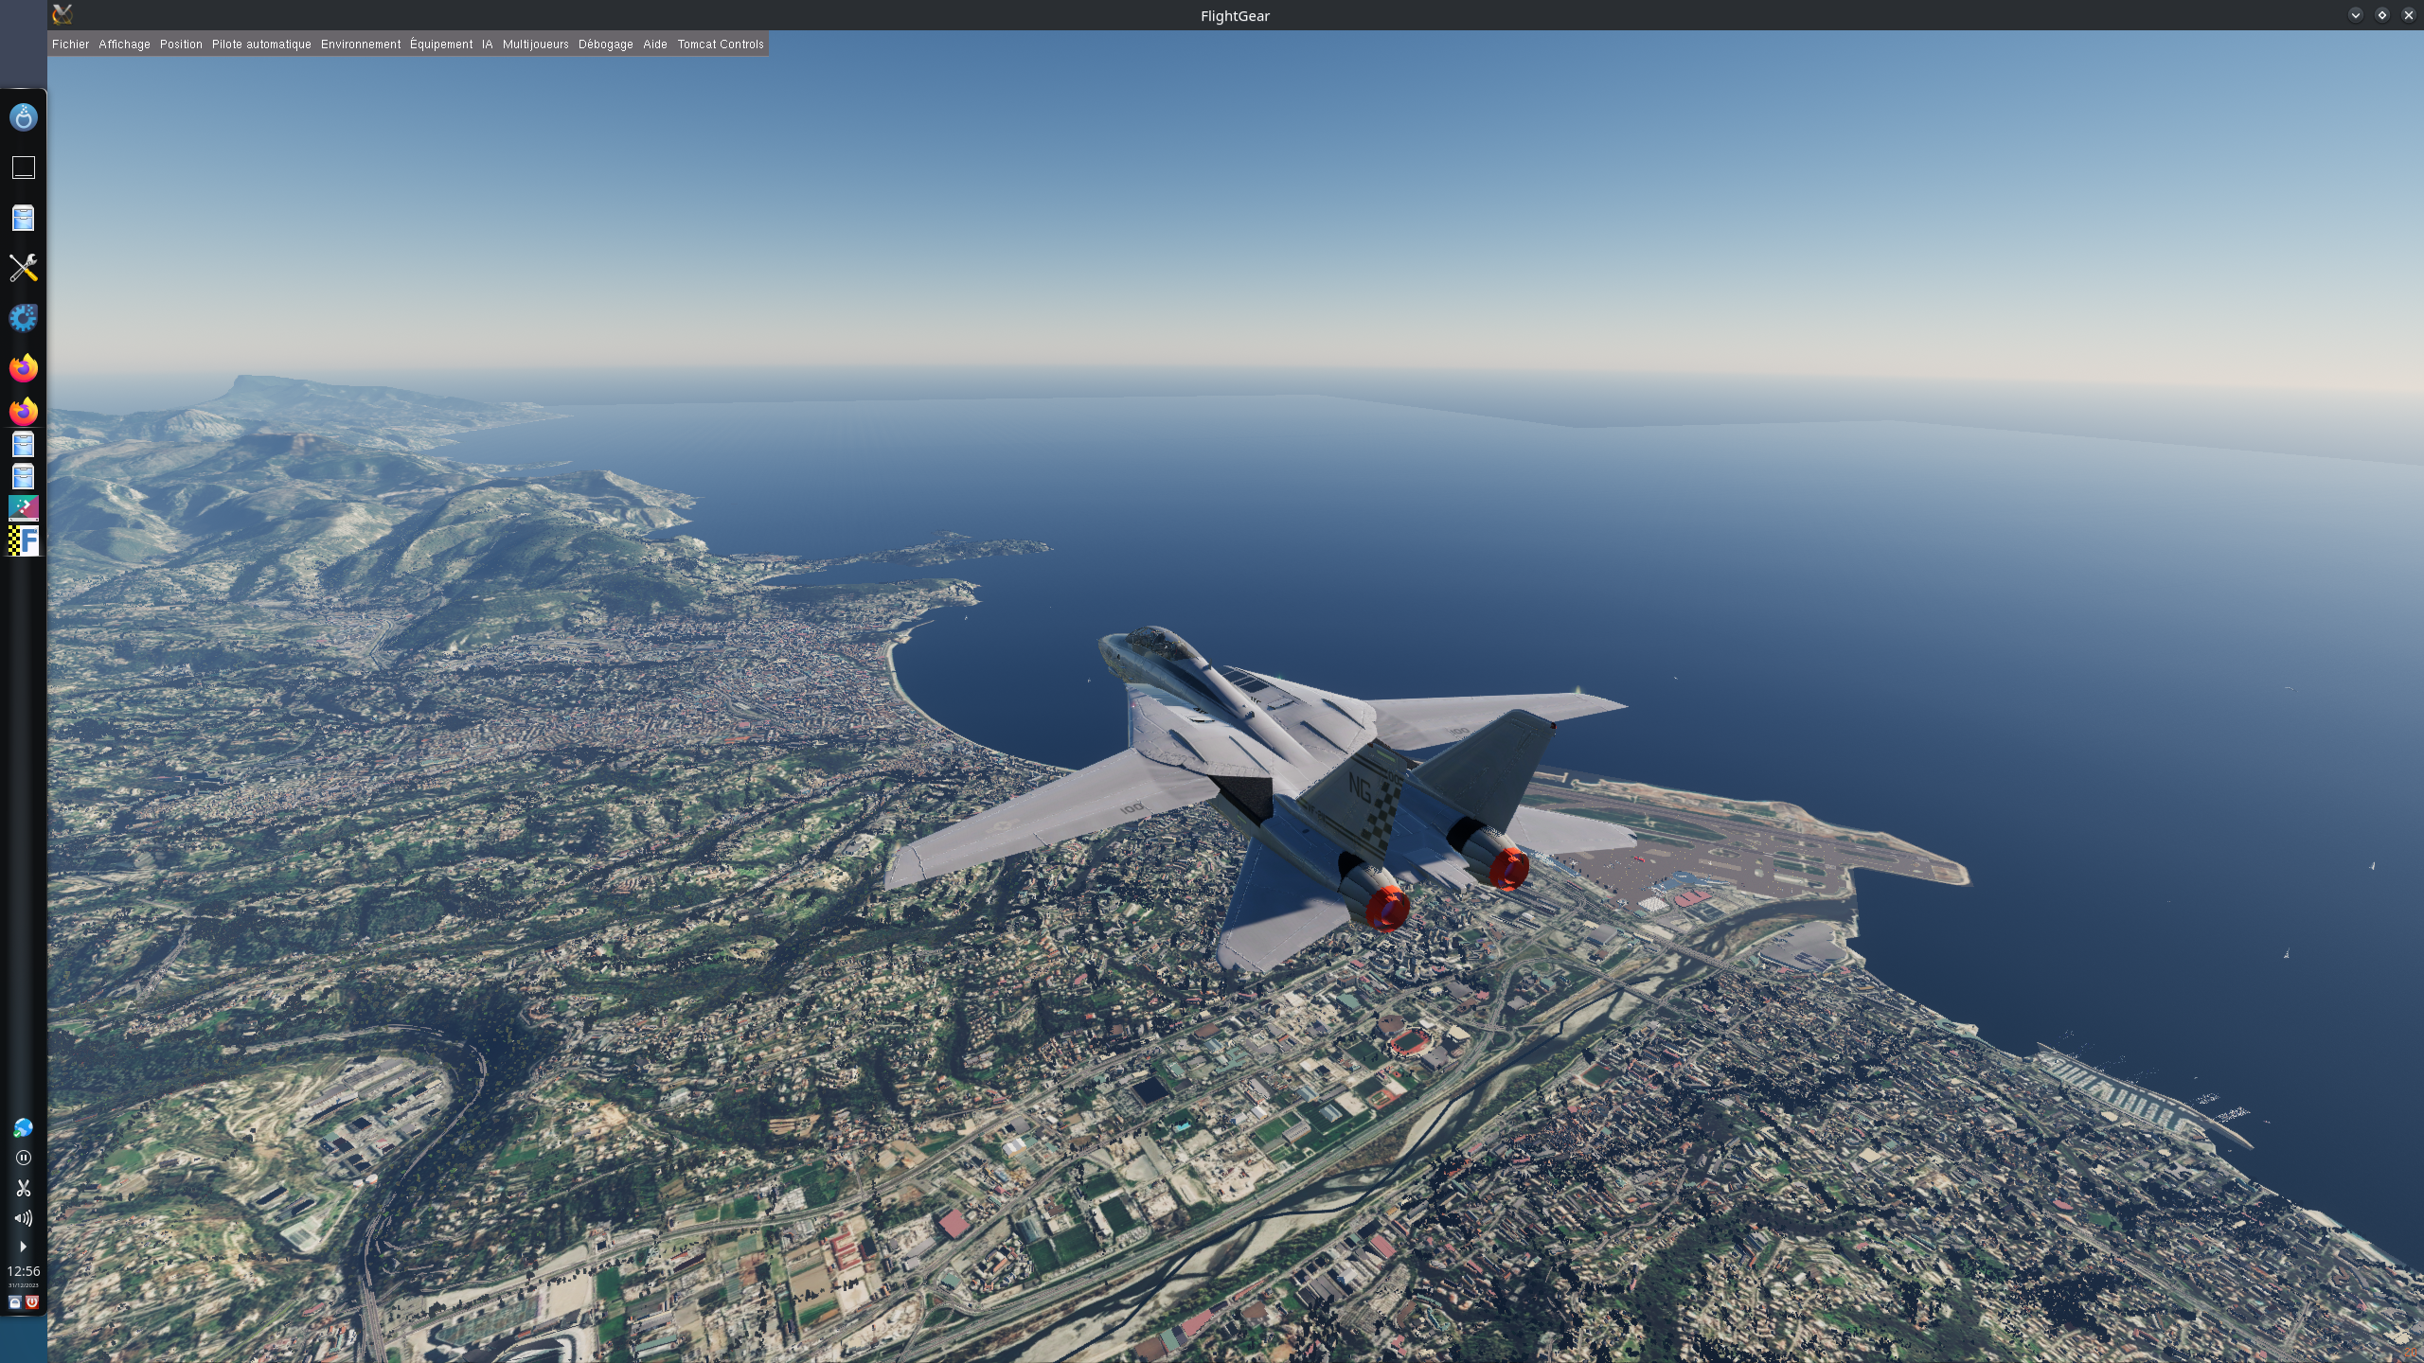
Task: Click the Débogage menu label
Action: point(605,44)
